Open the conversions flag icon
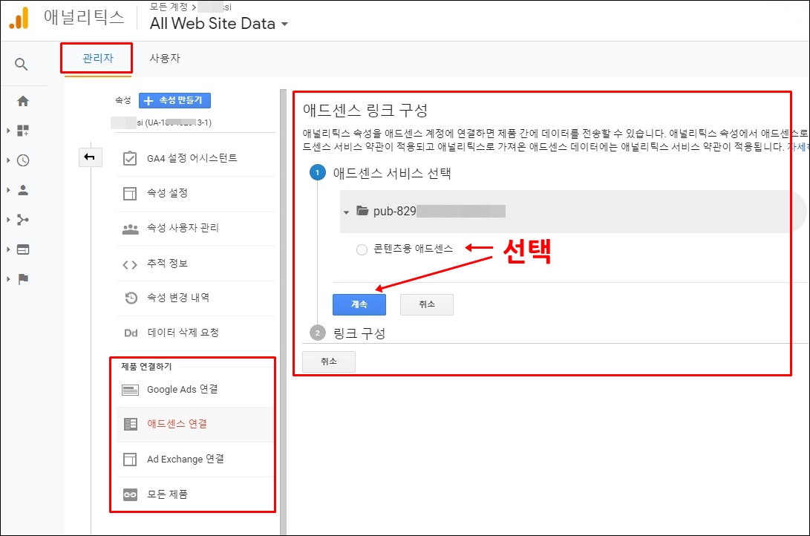This screenshot has width=810, height=536. click(23, 279)
